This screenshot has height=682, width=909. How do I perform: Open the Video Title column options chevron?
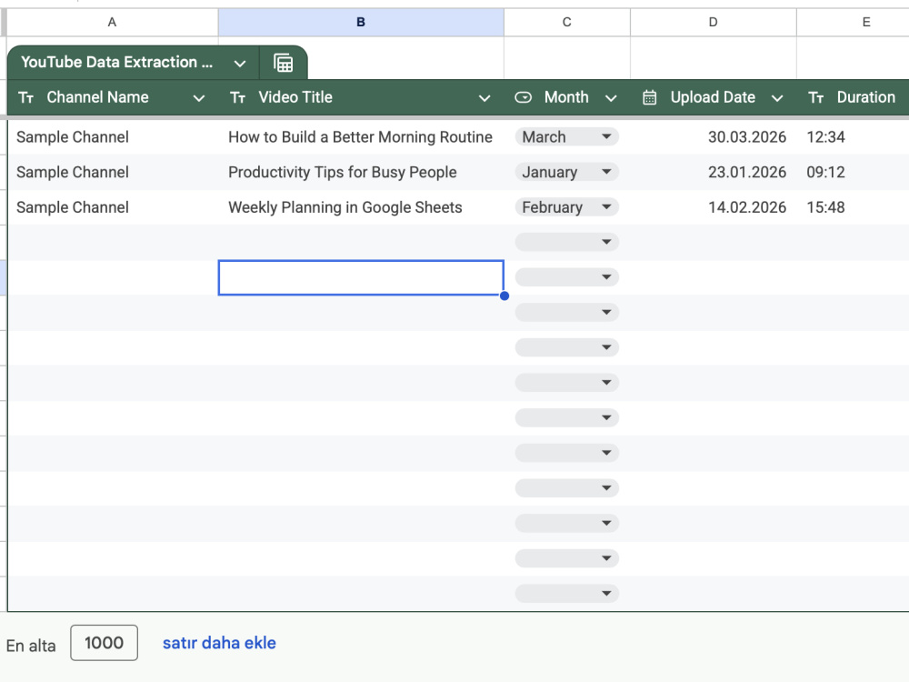[484, 98]
